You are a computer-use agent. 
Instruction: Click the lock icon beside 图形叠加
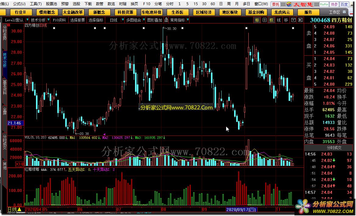pos(166,20)
